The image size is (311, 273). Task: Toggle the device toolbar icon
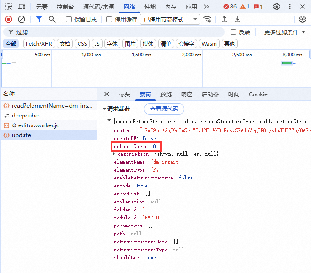pyautogui.click(x=22, y=7)
